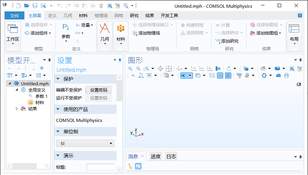
Task: Open the 日志 log tab
Action: pos(171,156)
